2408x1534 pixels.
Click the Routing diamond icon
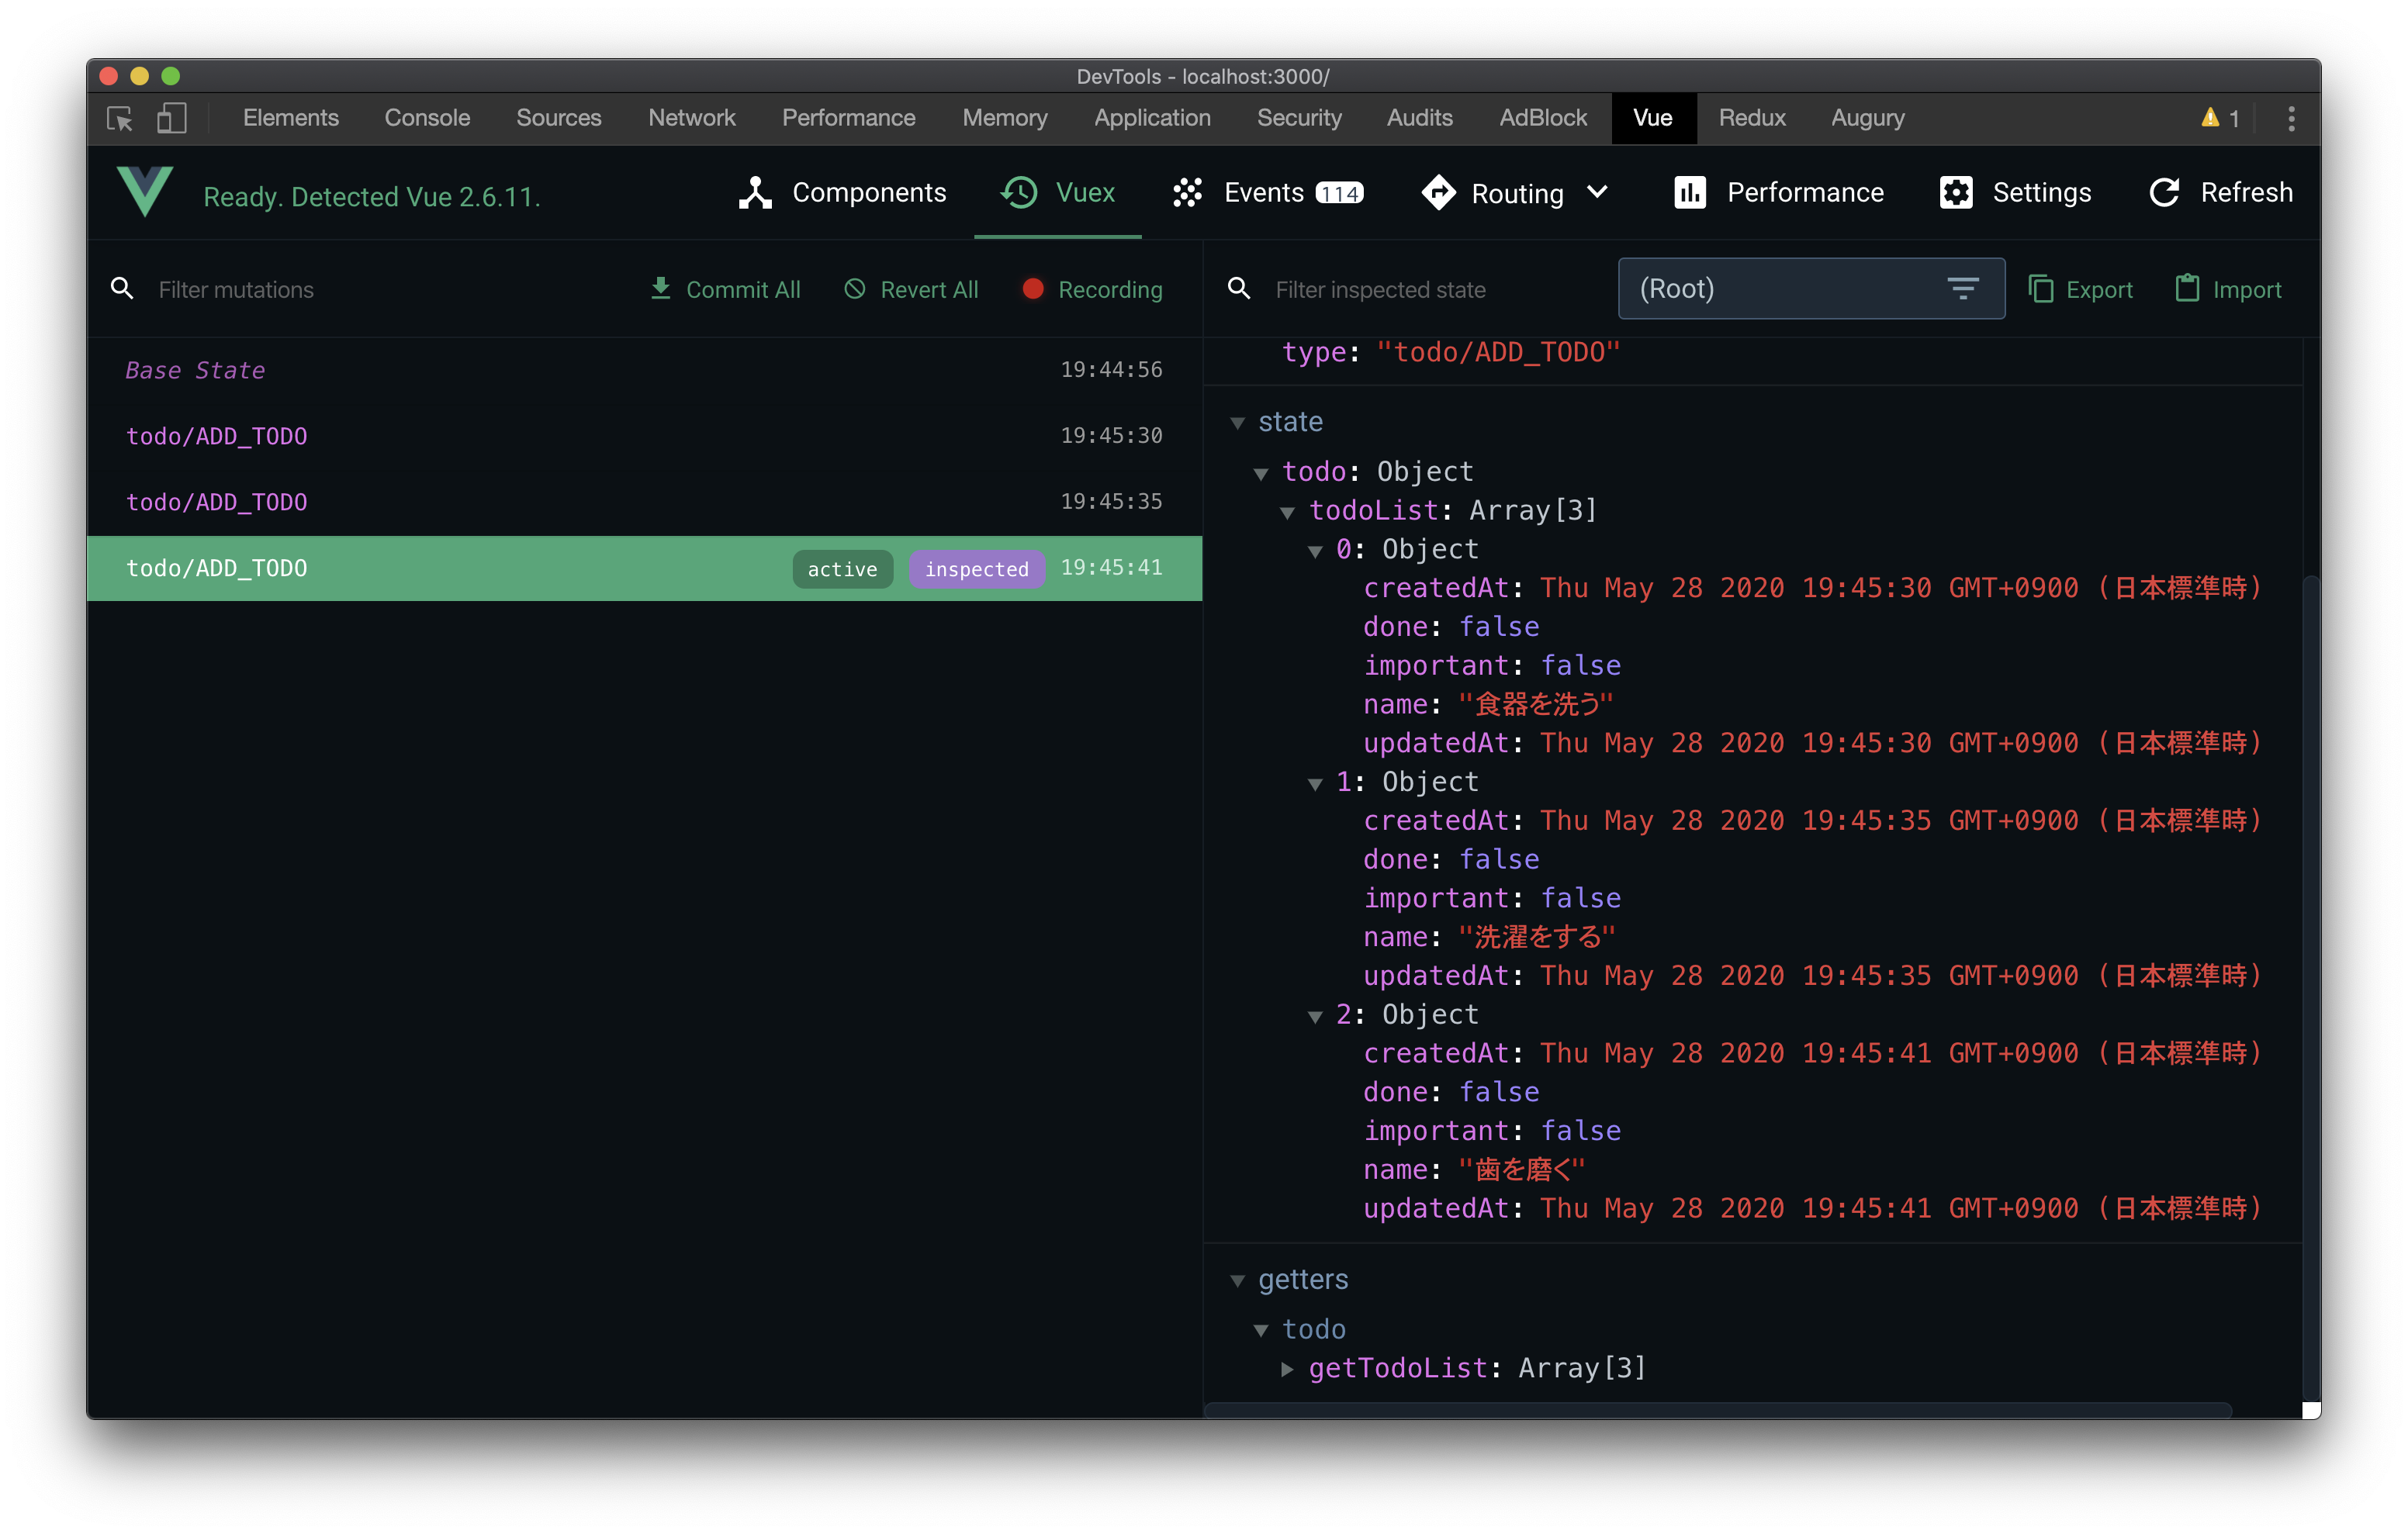[1438, 192]
